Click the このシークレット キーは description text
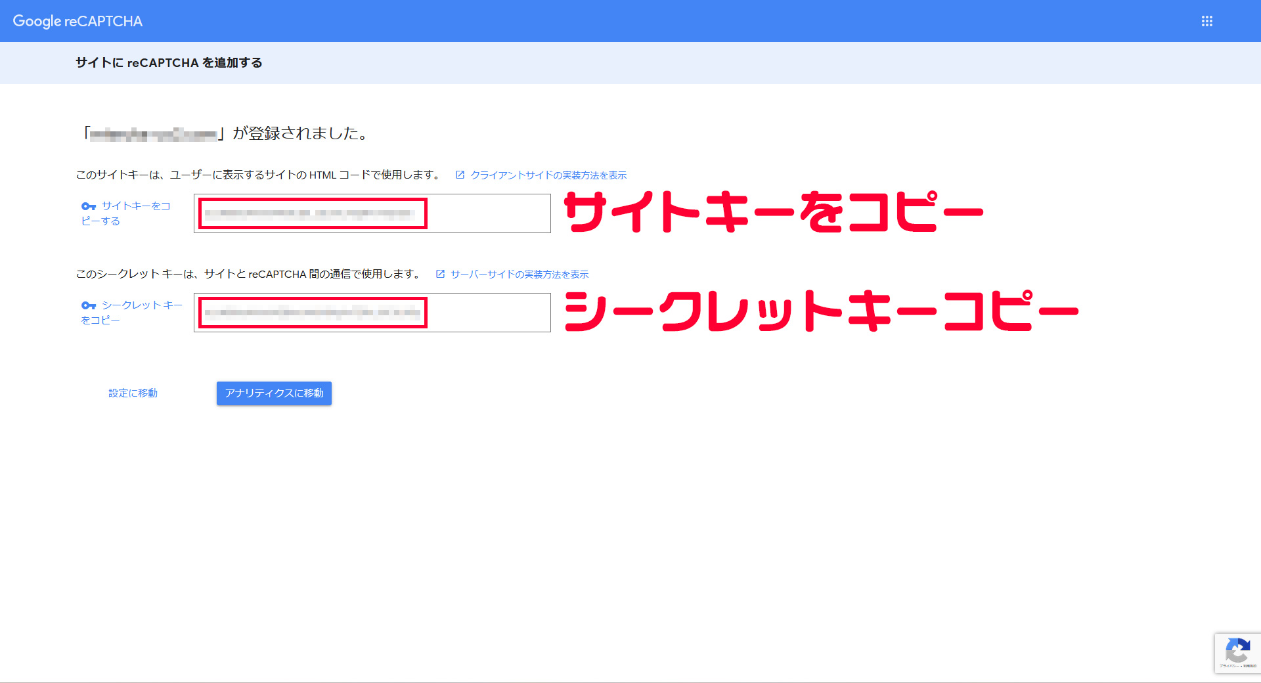1261x683 pixels. (249, 275)
